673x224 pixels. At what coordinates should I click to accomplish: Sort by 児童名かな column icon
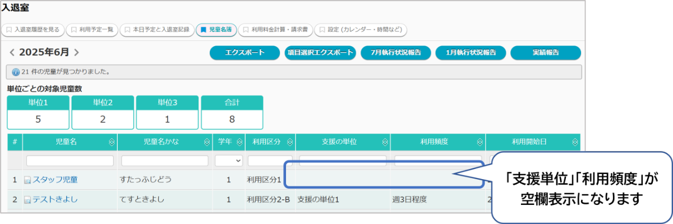pos(207,143)
